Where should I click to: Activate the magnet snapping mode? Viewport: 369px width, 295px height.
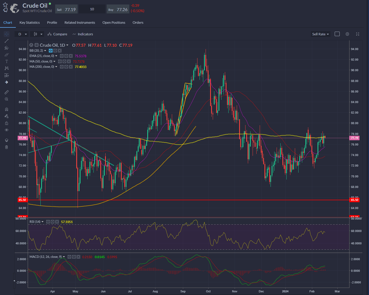[x=7, y=109]
